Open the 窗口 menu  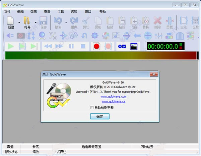tap(88, 12)
